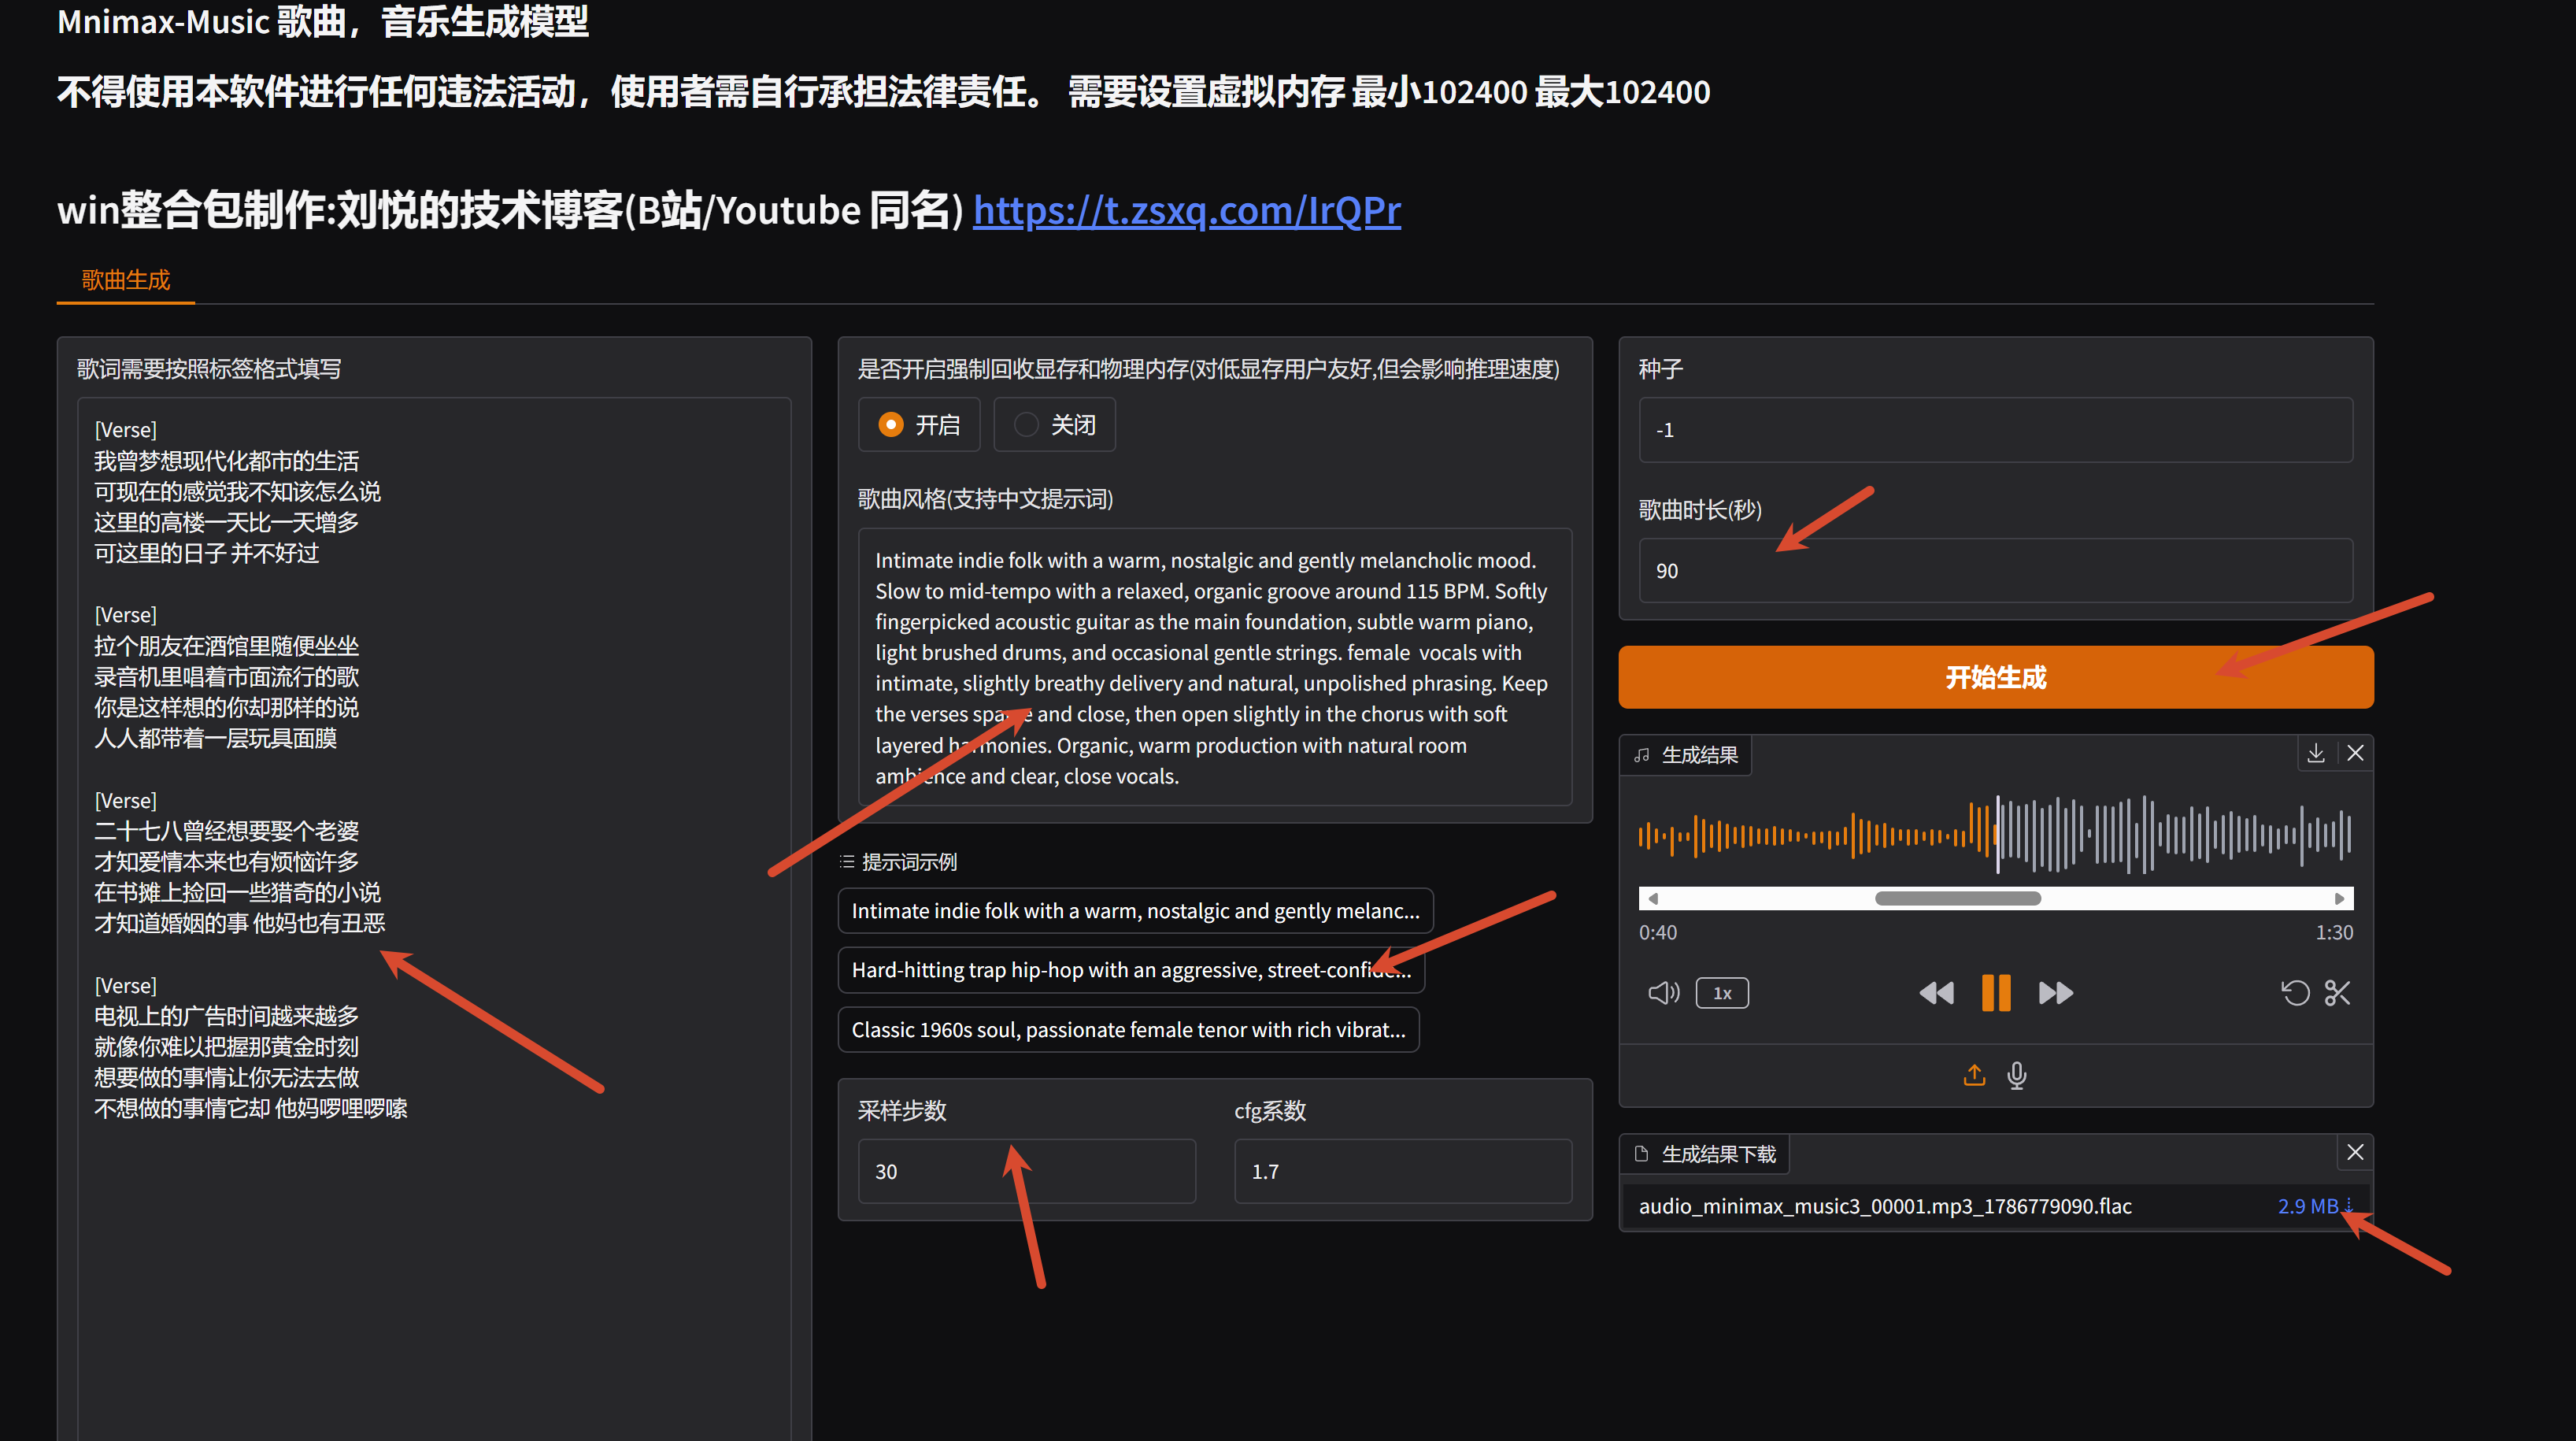Close the generated result download panel
The image size is (2576, 1441).
pos(2355,1152)
